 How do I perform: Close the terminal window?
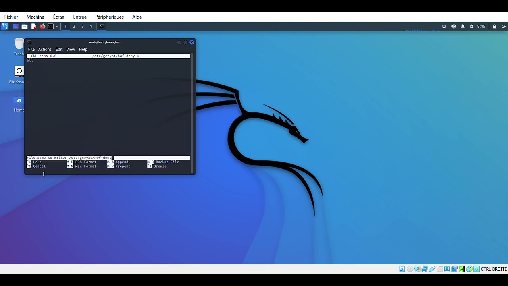pos(192,42)
